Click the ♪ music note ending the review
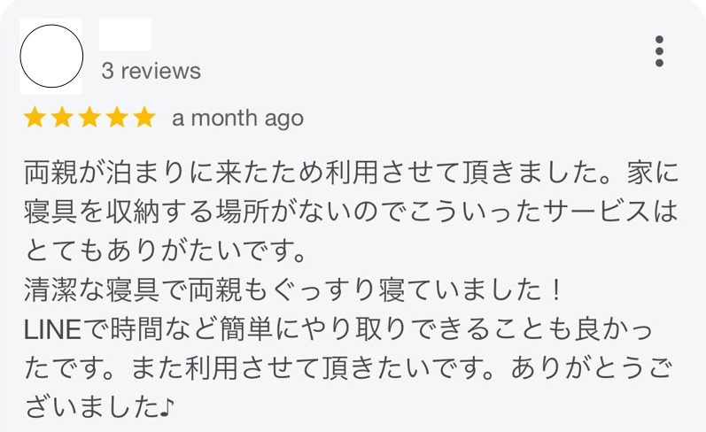 pyautogui.click(x=172, y=411)
